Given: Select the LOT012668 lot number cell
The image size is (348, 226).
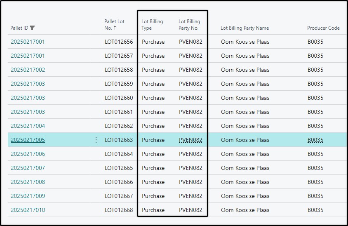Looking at the screenshot, I should 119,210.
